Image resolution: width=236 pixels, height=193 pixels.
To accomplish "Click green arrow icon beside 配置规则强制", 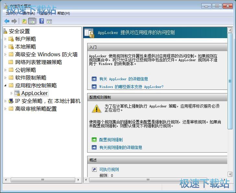I will tap(94, 140).
